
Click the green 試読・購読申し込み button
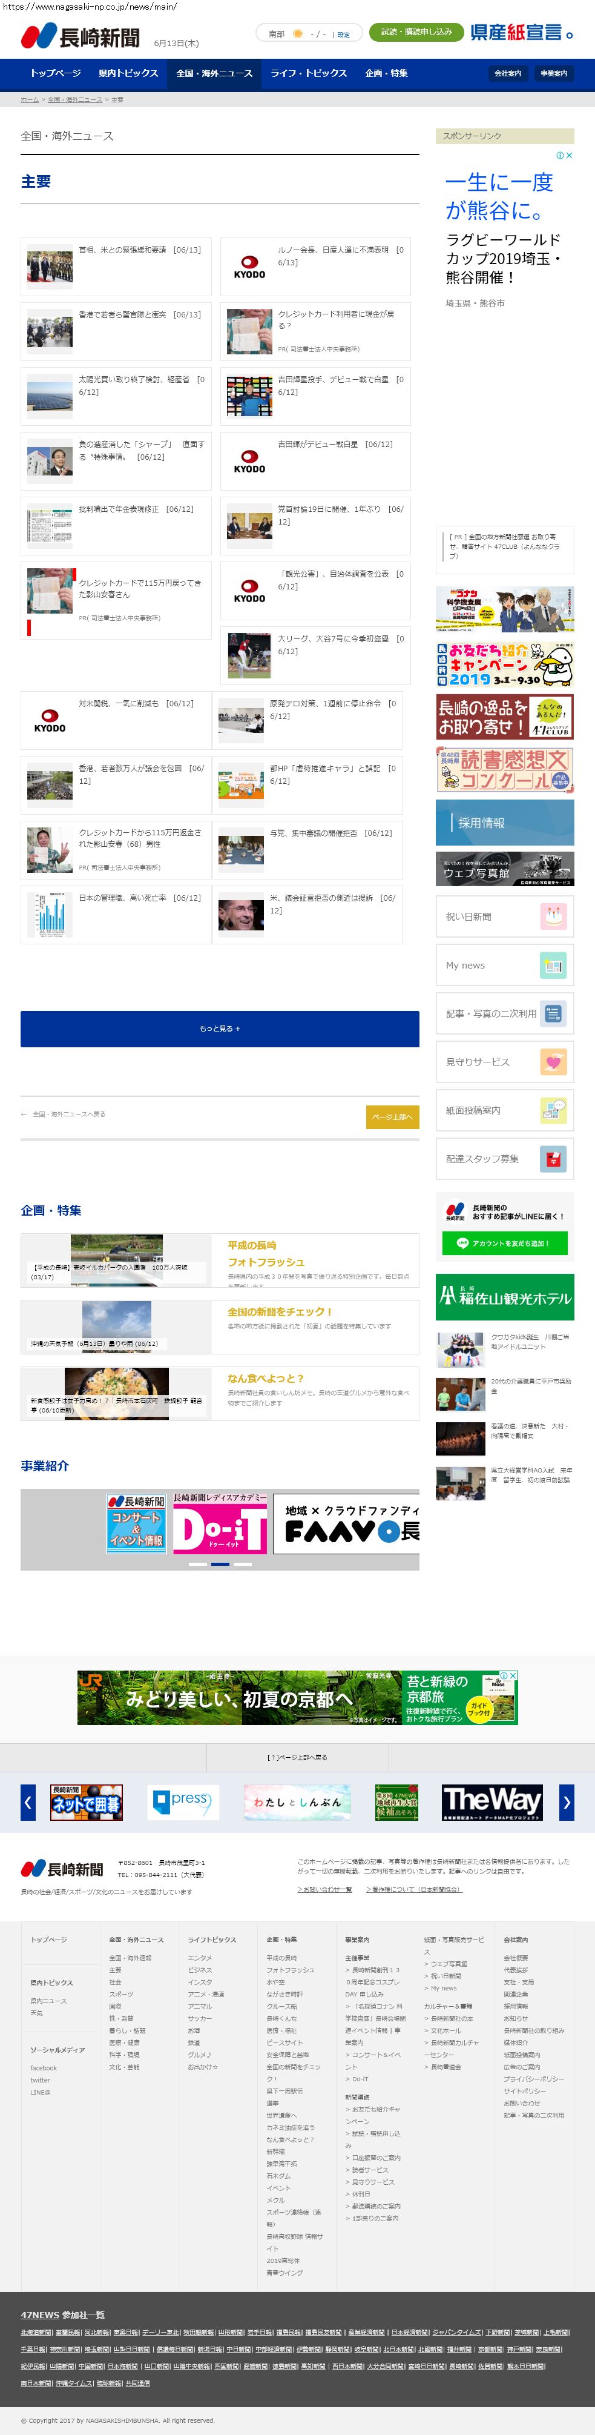click(x=416, y=32)
